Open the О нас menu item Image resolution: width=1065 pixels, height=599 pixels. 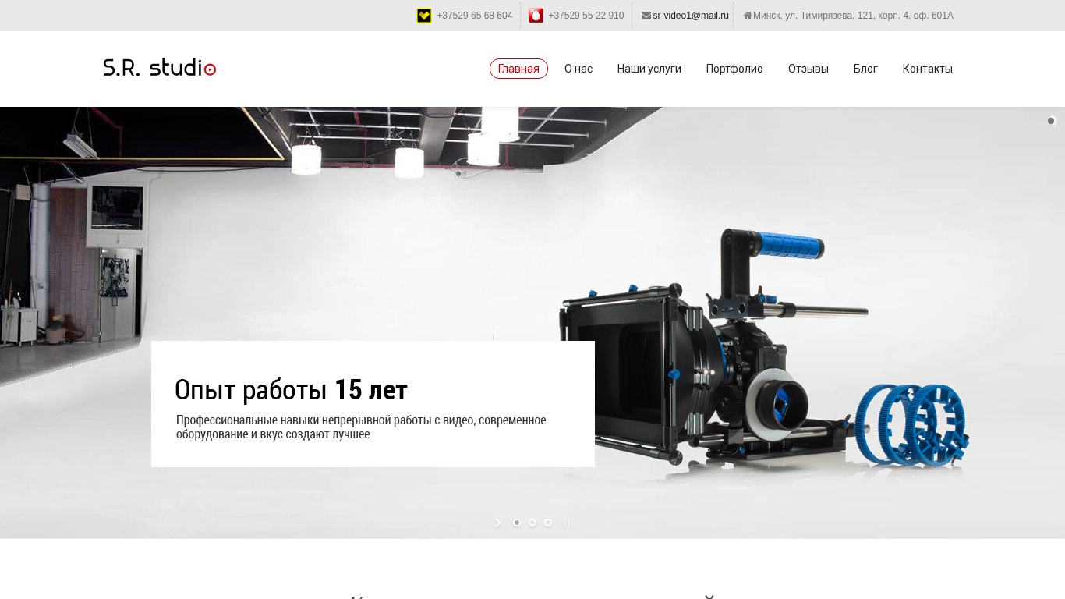pyautogui.click(x=578, y=69)
